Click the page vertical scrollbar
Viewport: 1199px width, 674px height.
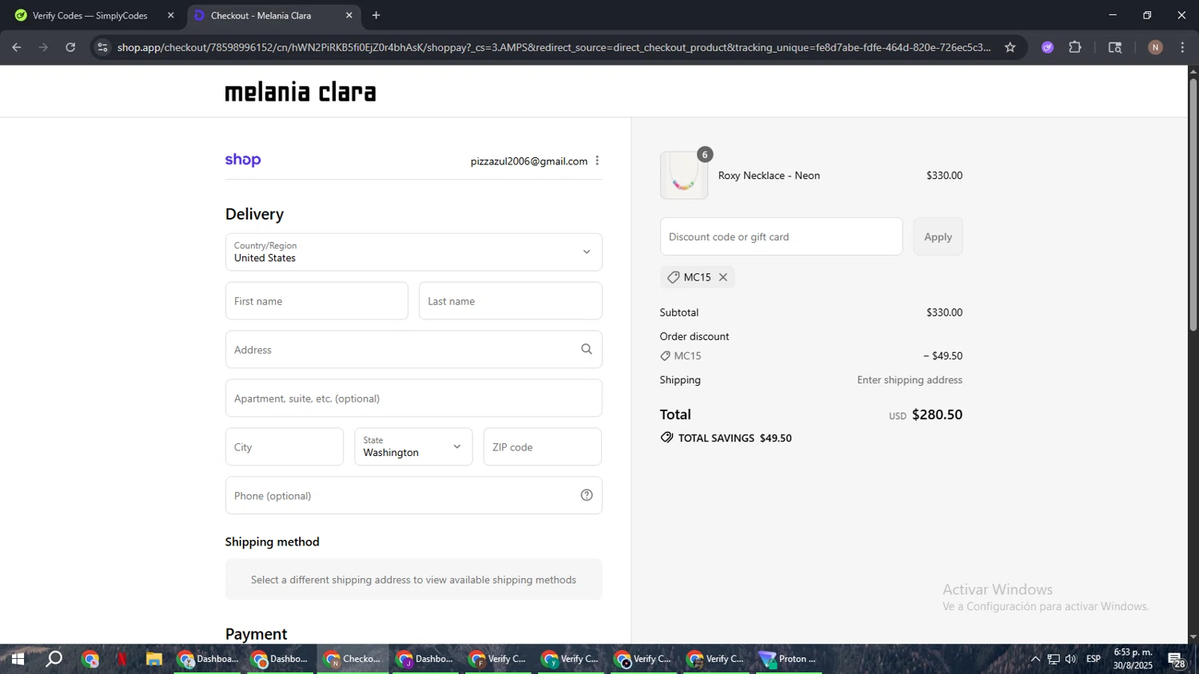[x=1193, y=204]
